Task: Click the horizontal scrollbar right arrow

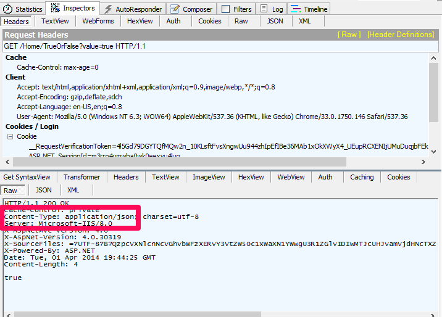Action: tap(423, 162)
